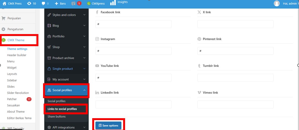Click the X logo beside X link
The height and width of the screenshot is (130, 299).
click(x=199, y=12)
